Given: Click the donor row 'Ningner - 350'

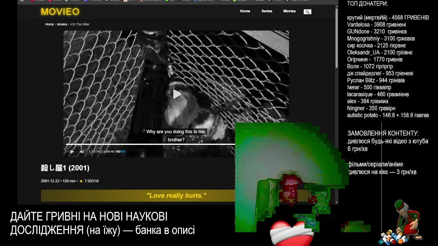Looking at the screenshot, I should pyautogui.click(x=371, y=108).
